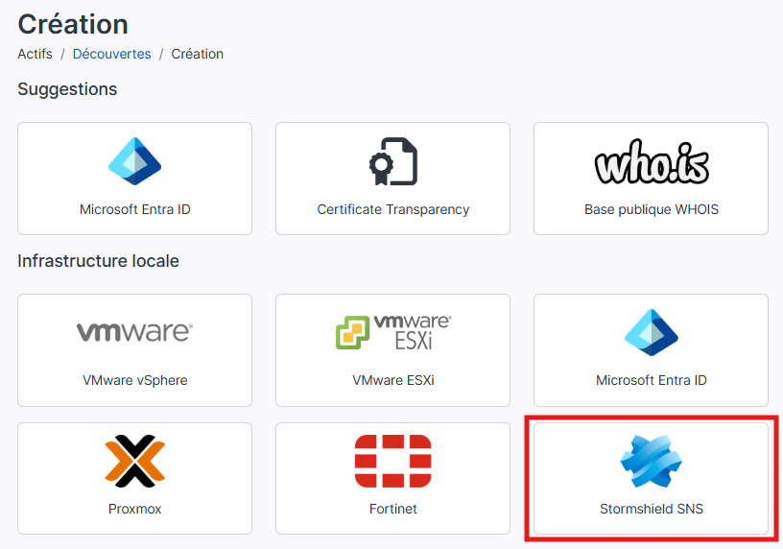This screenshot has width=783, height=549.
Task: Pick Microsoft Entra ID label in Infrastructure locale
Action: click(652, 380)
